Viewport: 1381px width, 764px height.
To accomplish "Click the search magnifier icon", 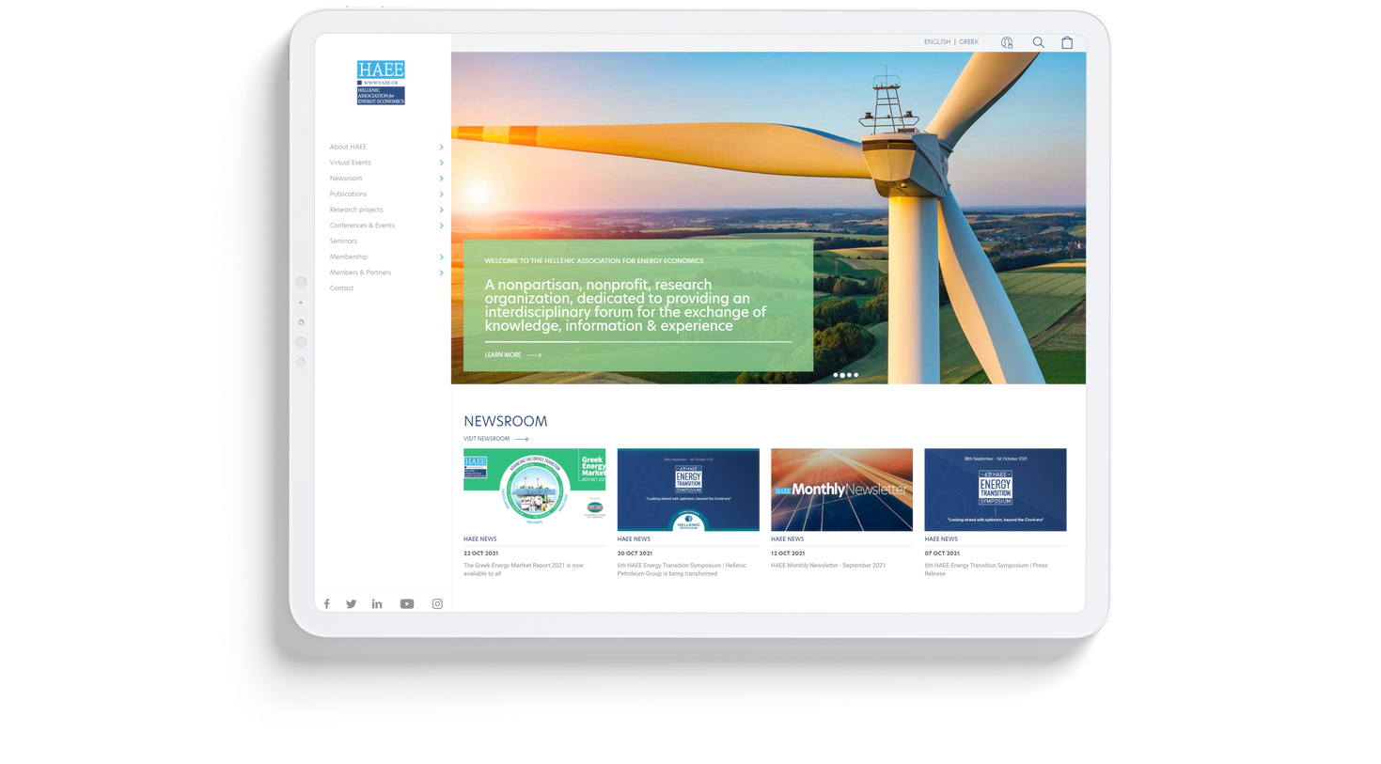I will click(x=1038, y=42).
